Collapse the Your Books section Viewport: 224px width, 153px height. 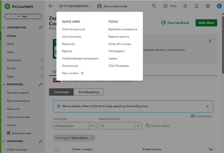tap(4, 141)
